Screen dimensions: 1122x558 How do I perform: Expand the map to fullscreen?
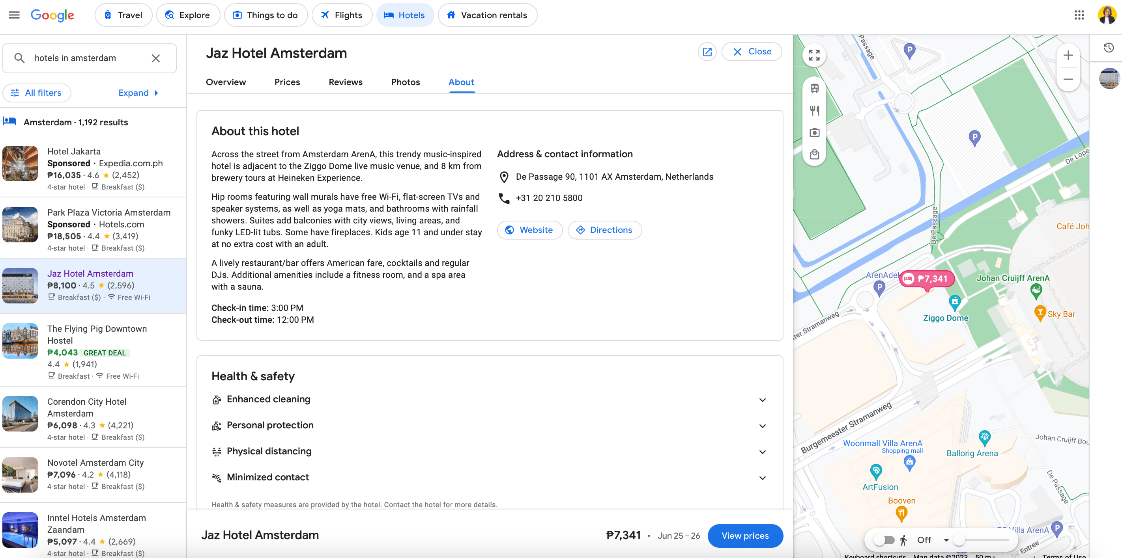813,55
